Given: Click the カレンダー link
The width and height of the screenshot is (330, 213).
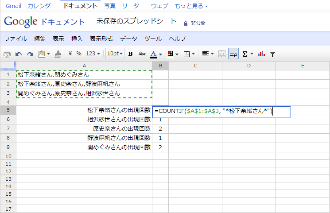Looking at the screenshot, I should pyautogui.click(x=42, y=6).
